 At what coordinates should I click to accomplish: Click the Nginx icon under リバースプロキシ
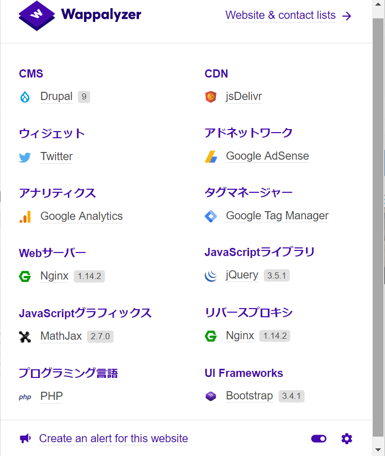pos(211,336)
